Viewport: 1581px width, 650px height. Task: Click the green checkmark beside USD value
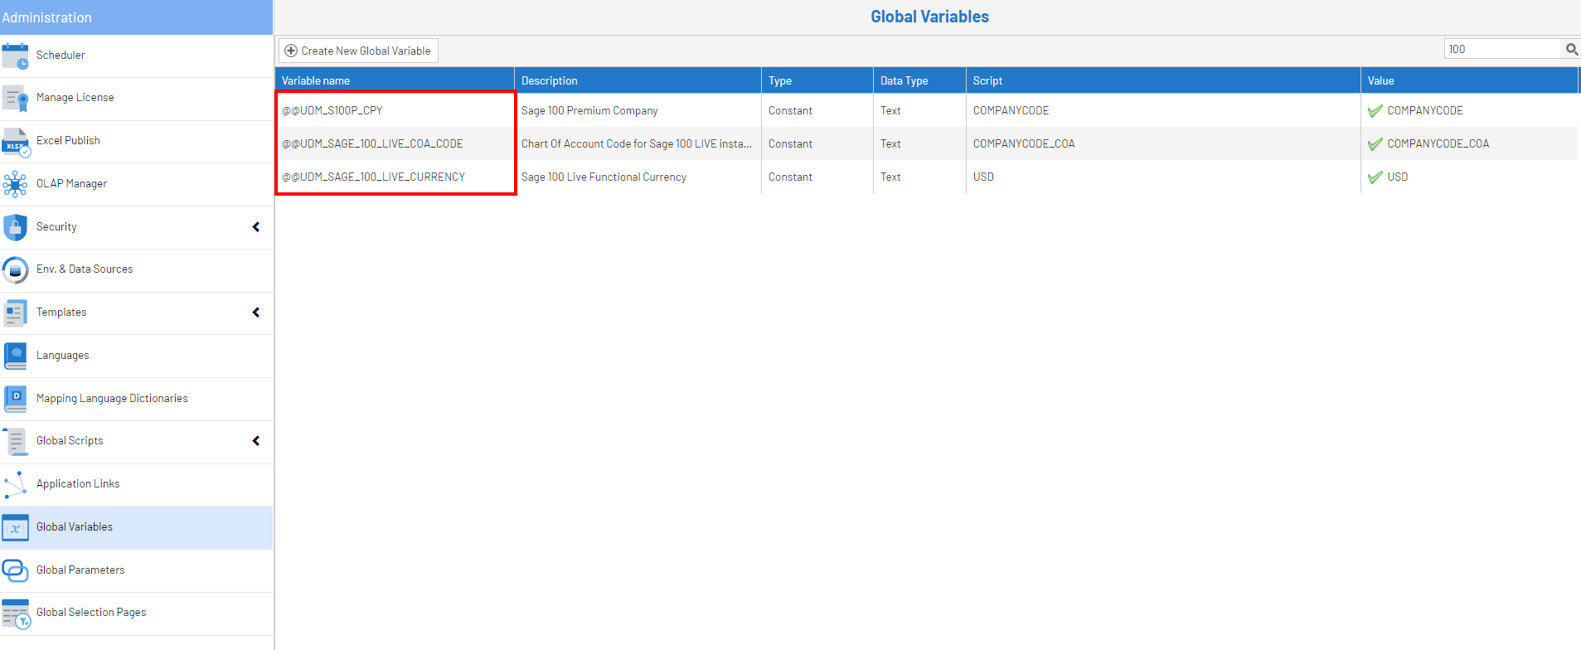pos(1375,177)
